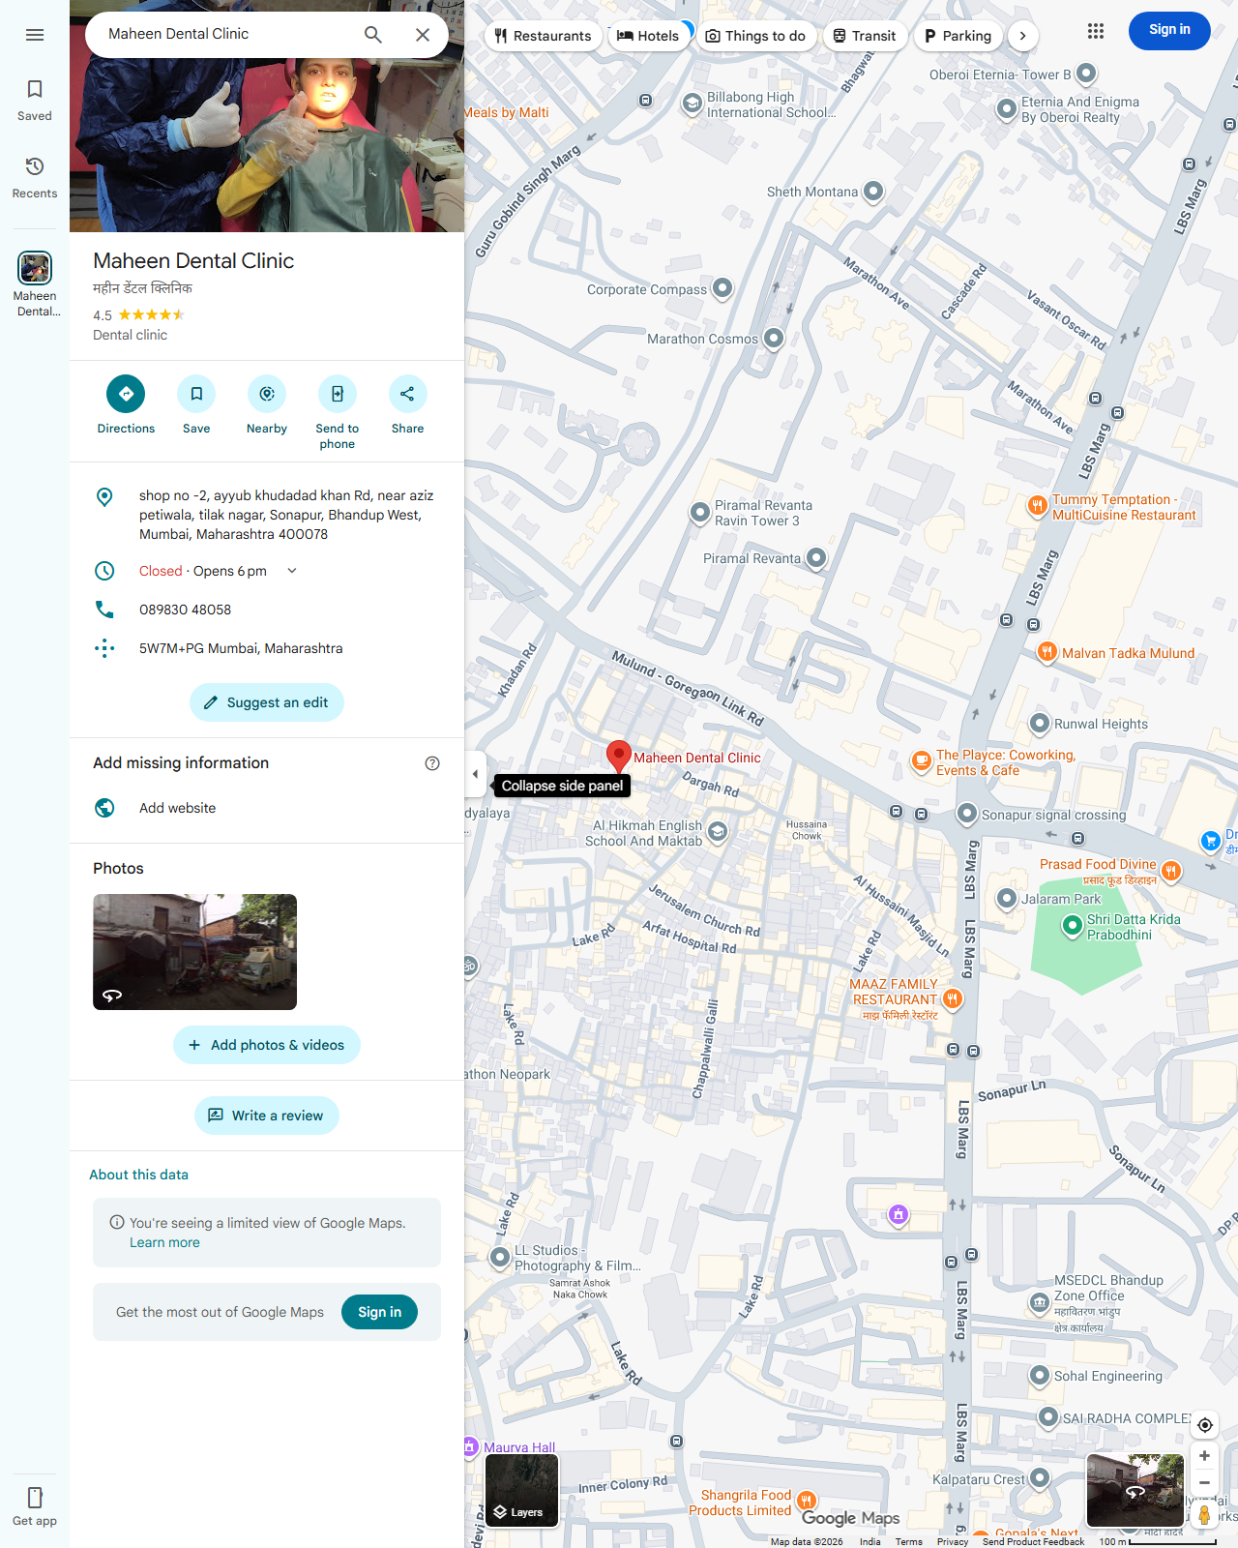Save this place
This screenshot has height=1548, width=1238.
point(196,404)
